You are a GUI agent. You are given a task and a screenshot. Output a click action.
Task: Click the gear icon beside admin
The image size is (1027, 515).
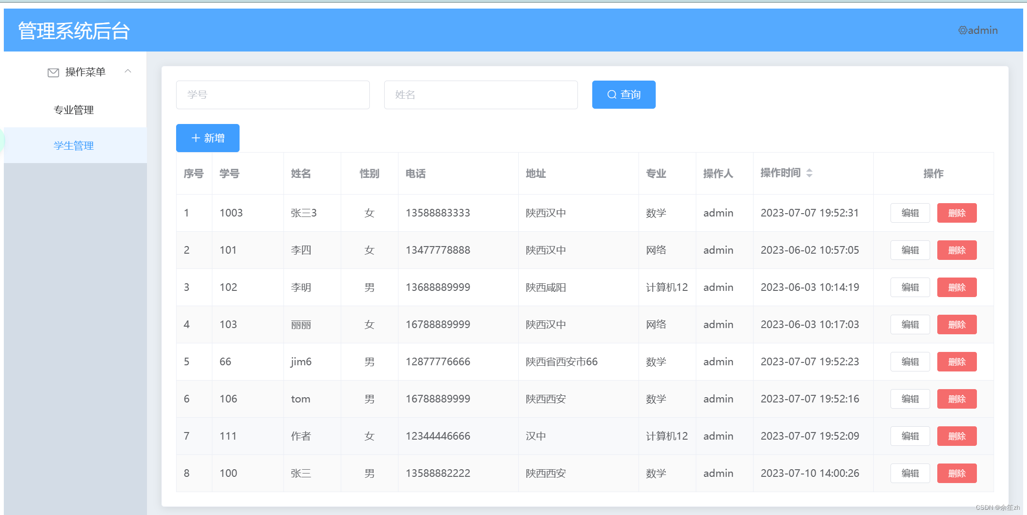click(962, 30)
